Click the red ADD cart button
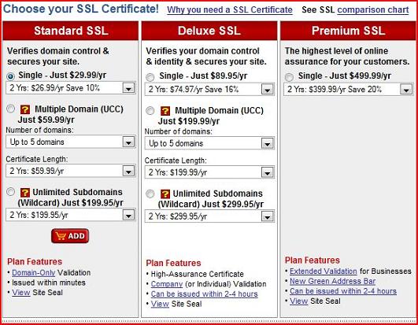 coord(70,236)
